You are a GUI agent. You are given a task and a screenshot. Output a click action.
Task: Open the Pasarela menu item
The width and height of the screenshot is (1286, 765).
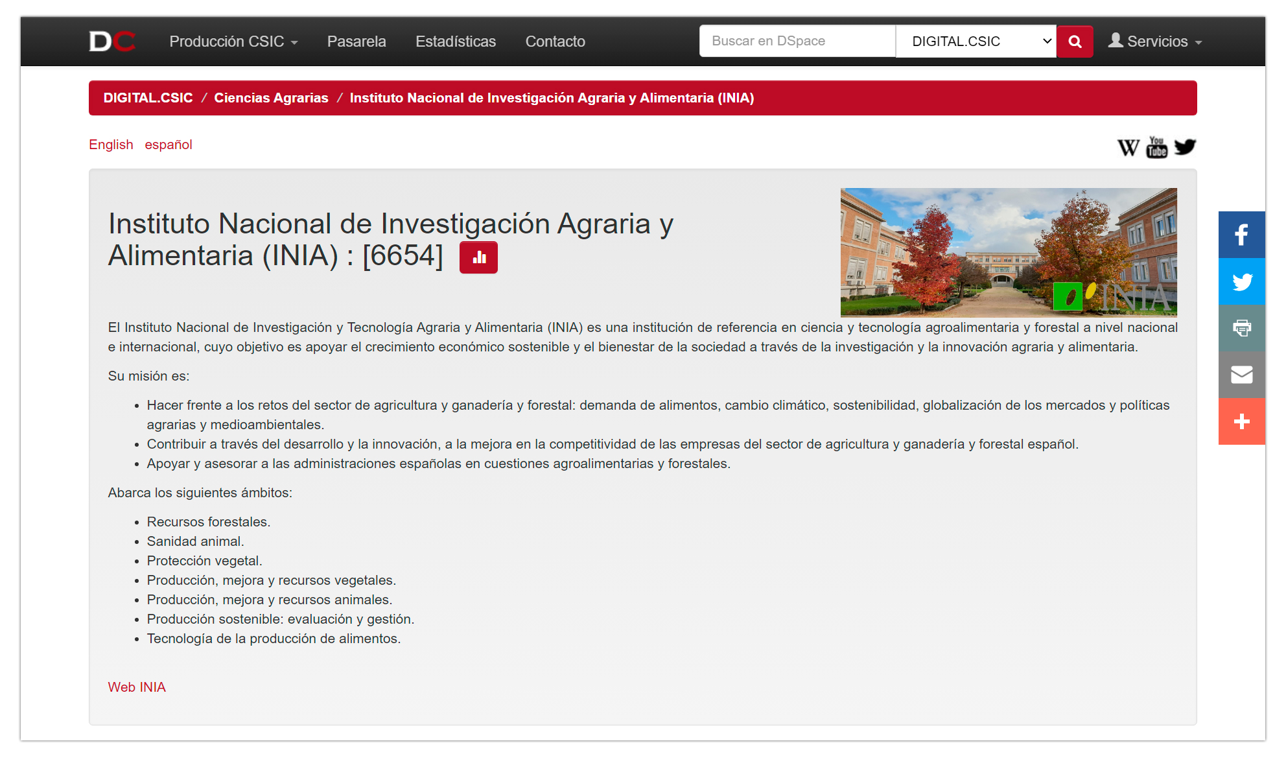pos(357,41)
